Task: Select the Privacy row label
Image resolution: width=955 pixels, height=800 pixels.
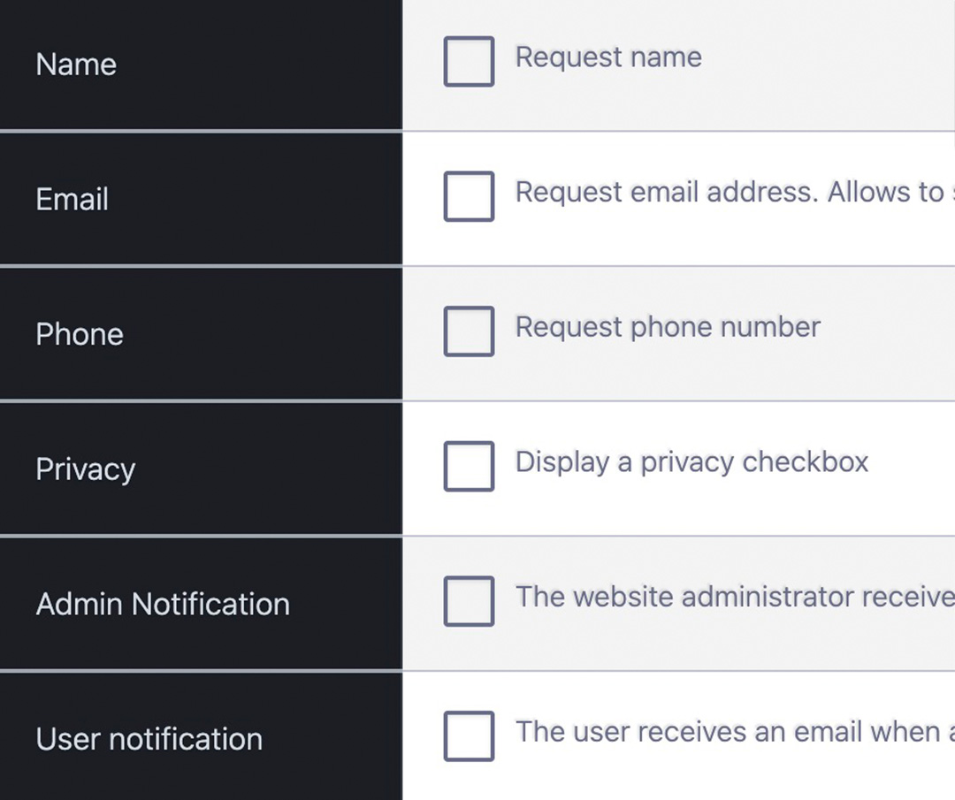Action: (86, 469)
